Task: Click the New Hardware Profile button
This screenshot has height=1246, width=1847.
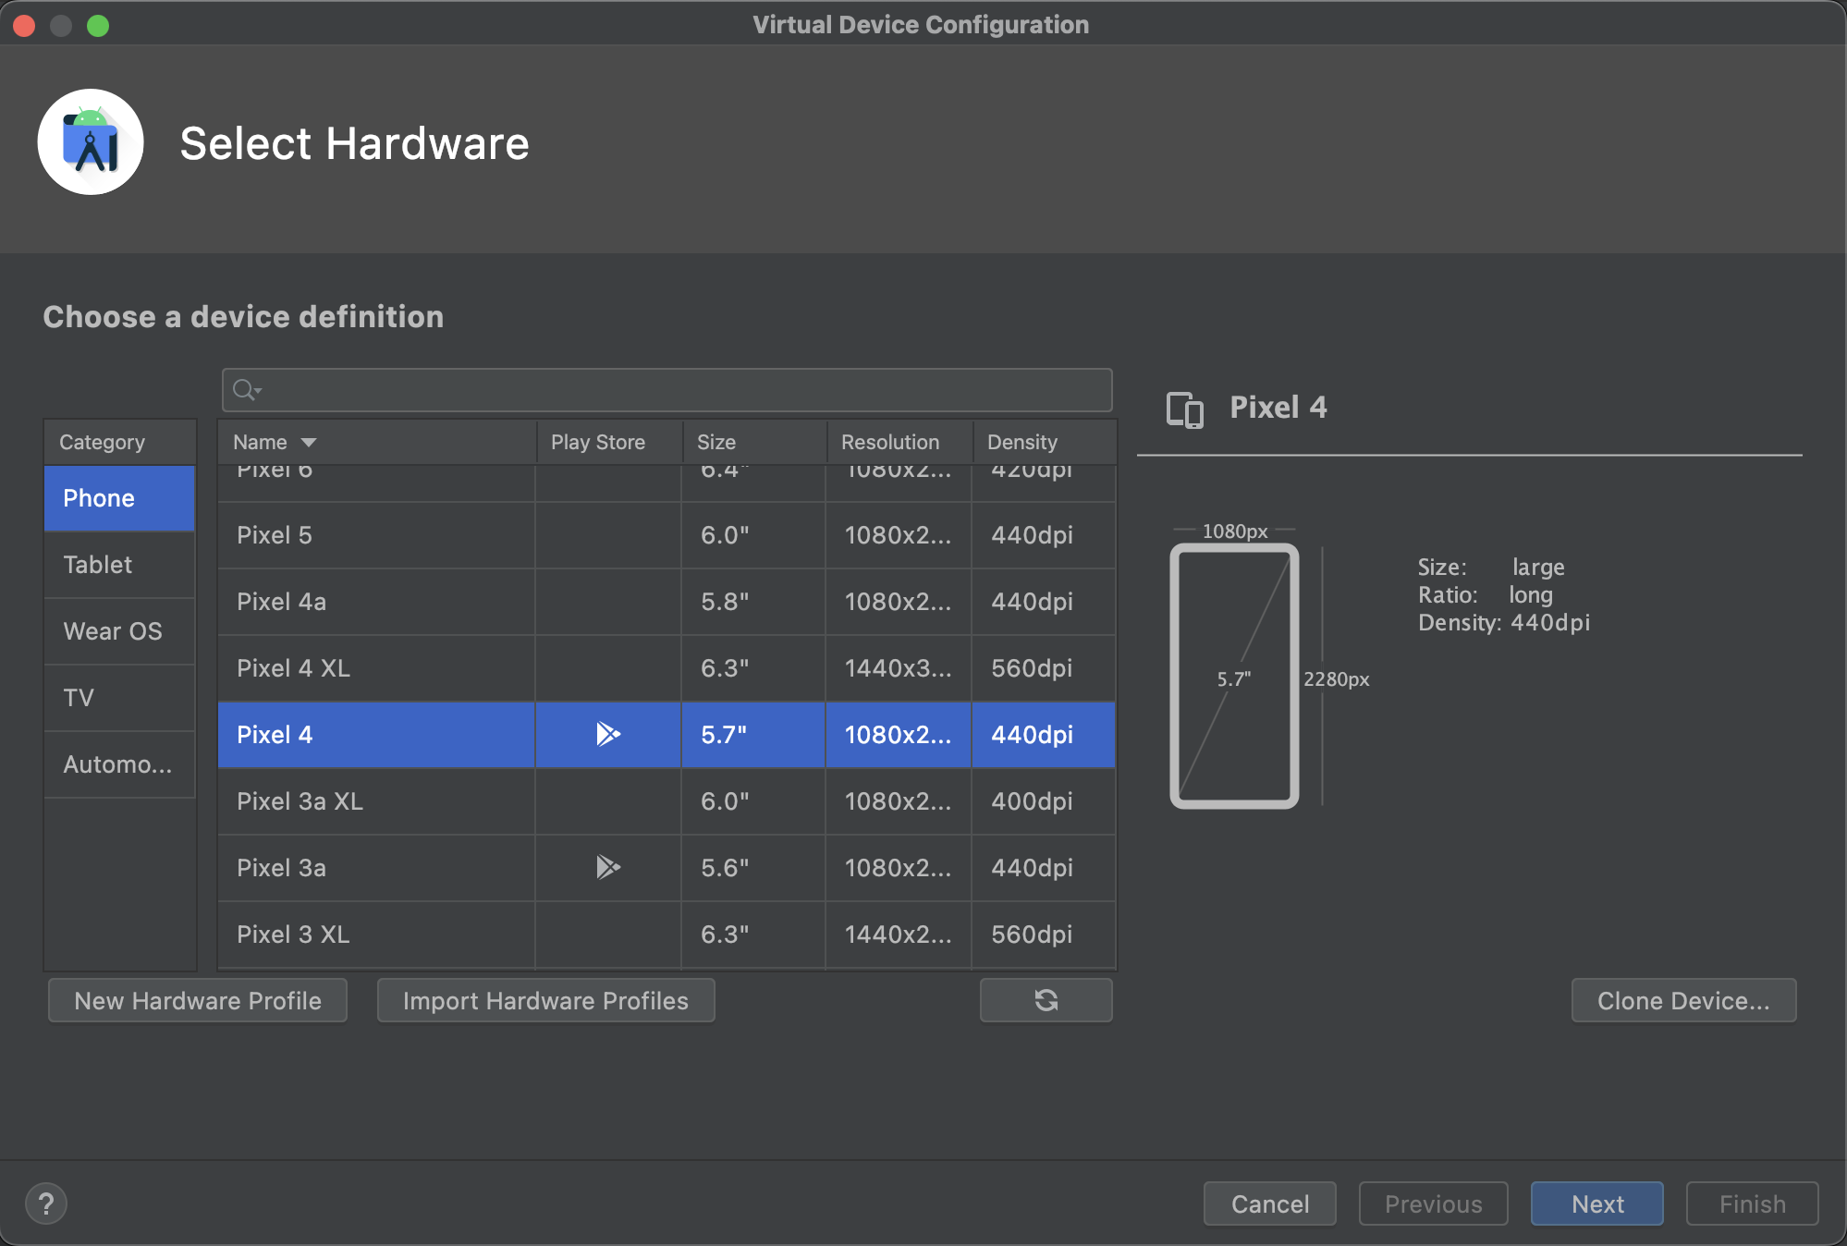Action: [x=198, y=1001]
